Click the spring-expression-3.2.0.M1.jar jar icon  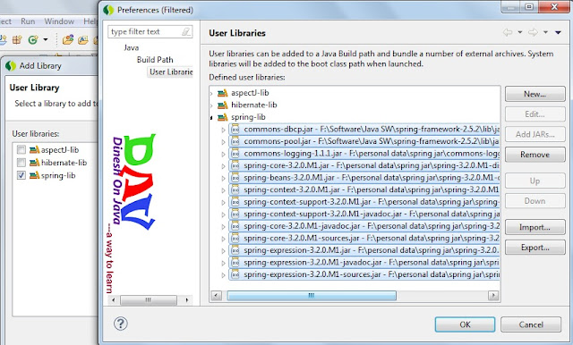235,250
